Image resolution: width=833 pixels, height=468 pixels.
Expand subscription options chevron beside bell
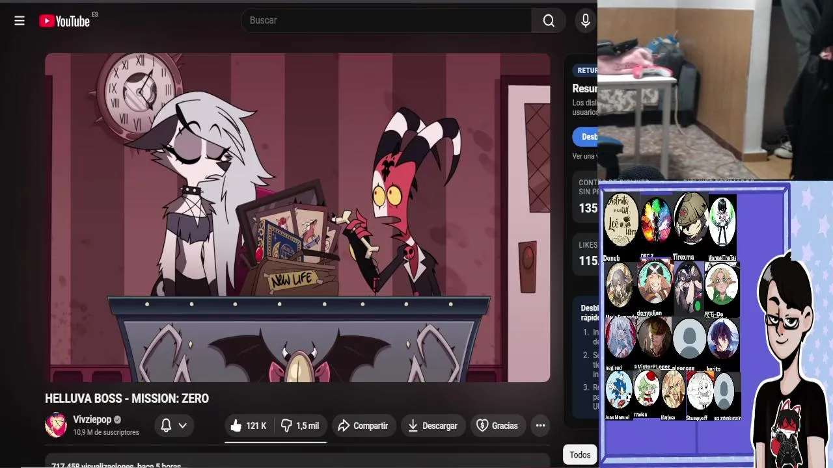[x=183, y=426]
